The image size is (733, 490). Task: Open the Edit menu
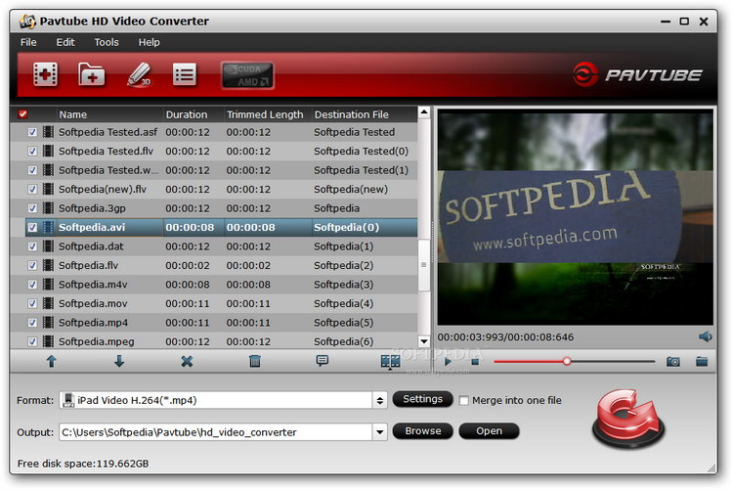pyautogui.click(x=65, y=43)
